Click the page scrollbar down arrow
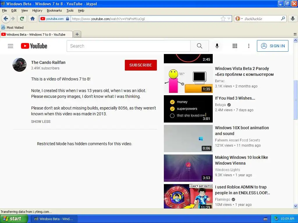This screenshot has height=223, width=298. [295, 206]
